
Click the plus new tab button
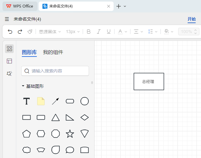coord(119,6)
